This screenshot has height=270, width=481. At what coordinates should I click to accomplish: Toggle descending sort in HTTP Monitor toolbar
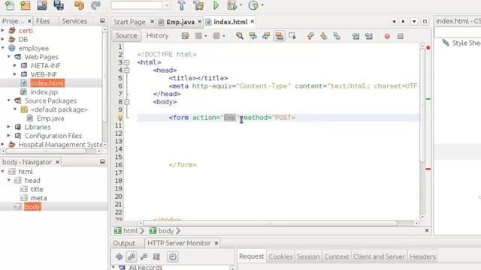[x=132, y=256]
